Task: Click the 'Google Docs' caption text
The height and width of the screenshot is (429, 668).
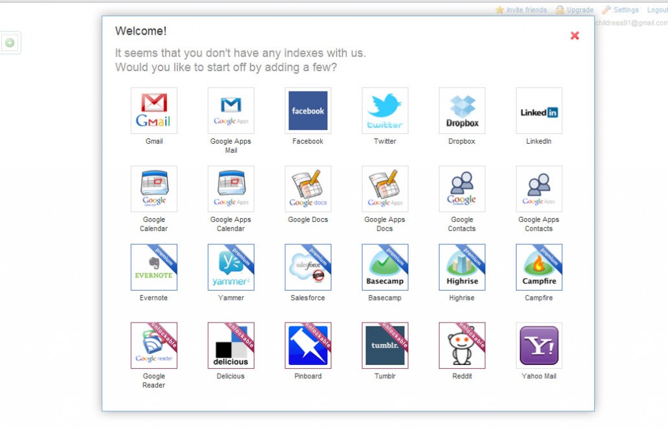Action: tap(308, 219)
